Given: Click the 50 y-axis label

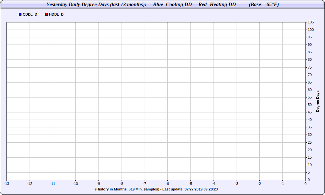Looking at the screenshot, I should 310,105.
